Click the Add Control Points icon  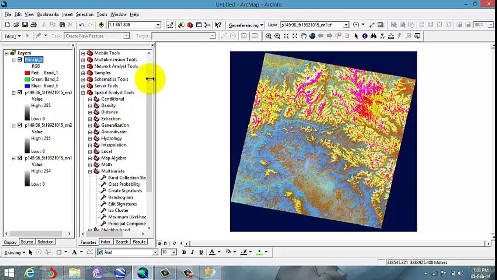[x=372, y=25]
